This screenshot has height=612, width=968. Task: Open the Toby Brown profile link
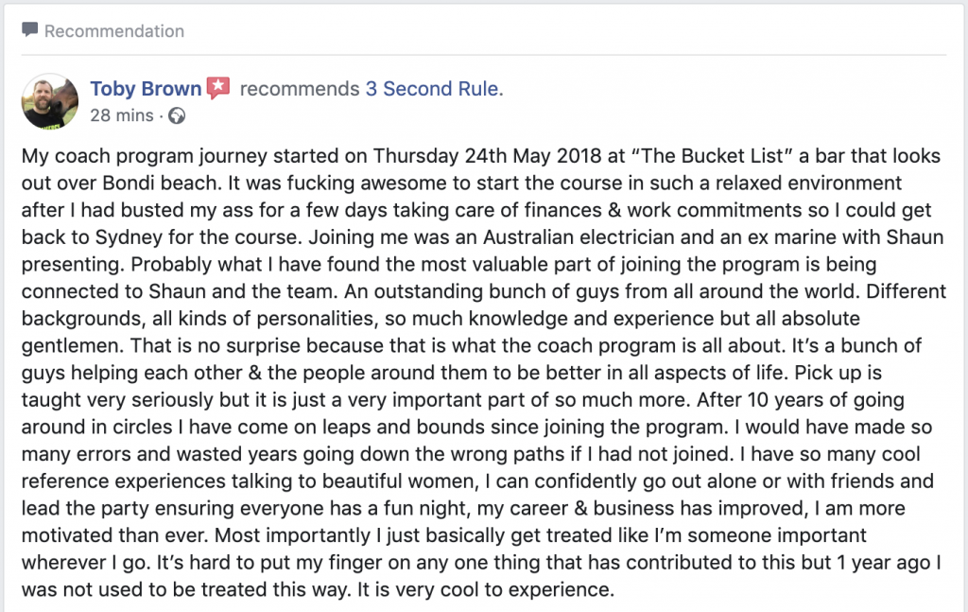click(x=146, y=88)
